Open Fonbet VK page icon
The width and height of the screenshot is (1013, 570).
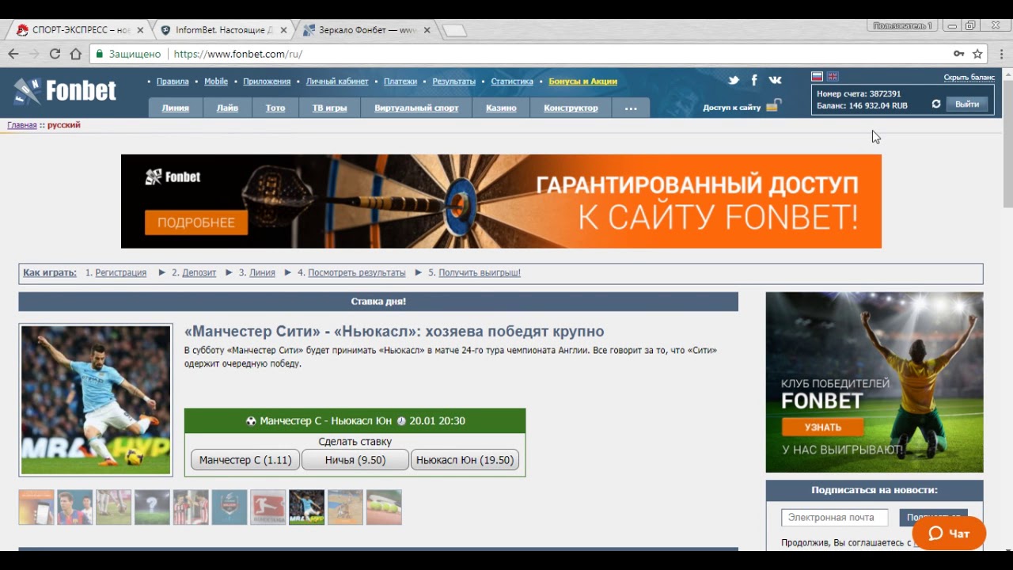pyautogui.click(x=775, y=80)
